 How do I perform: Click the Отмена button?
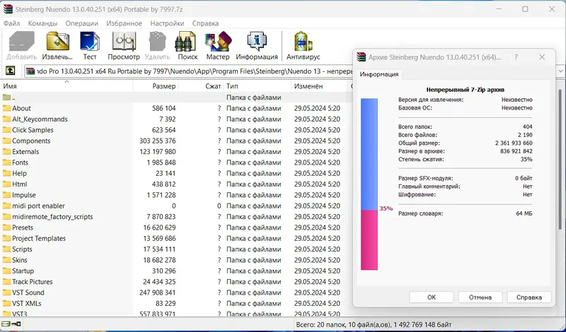point(480,297)
